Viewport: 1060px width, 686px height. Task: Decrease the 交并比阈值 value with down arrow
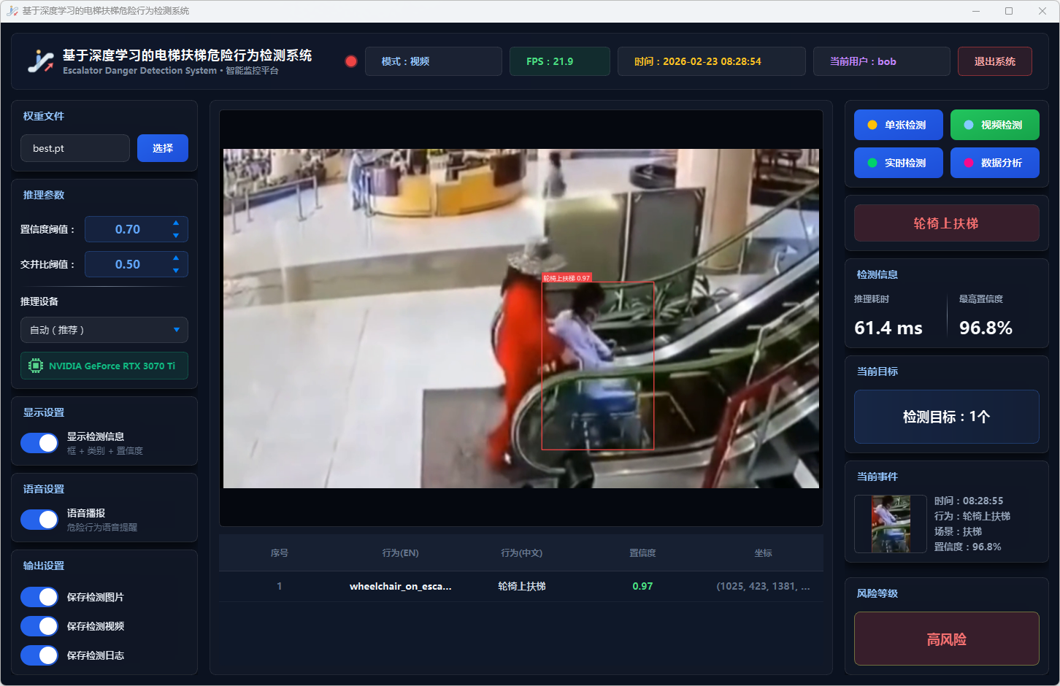[x=176, y=271]
